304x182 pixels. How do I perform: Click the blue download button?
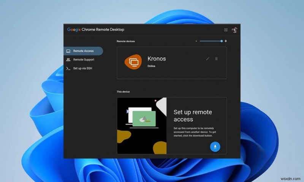pyautogui.click(x=215, y=147)
